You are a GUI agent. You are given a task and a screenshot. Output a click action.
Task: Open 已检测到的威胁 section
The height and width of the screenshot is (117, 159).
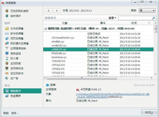[x=20, y=11]
